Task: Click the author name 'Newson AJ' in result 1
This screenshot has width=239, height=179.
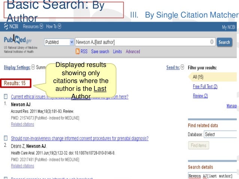Action: [21, 105]
